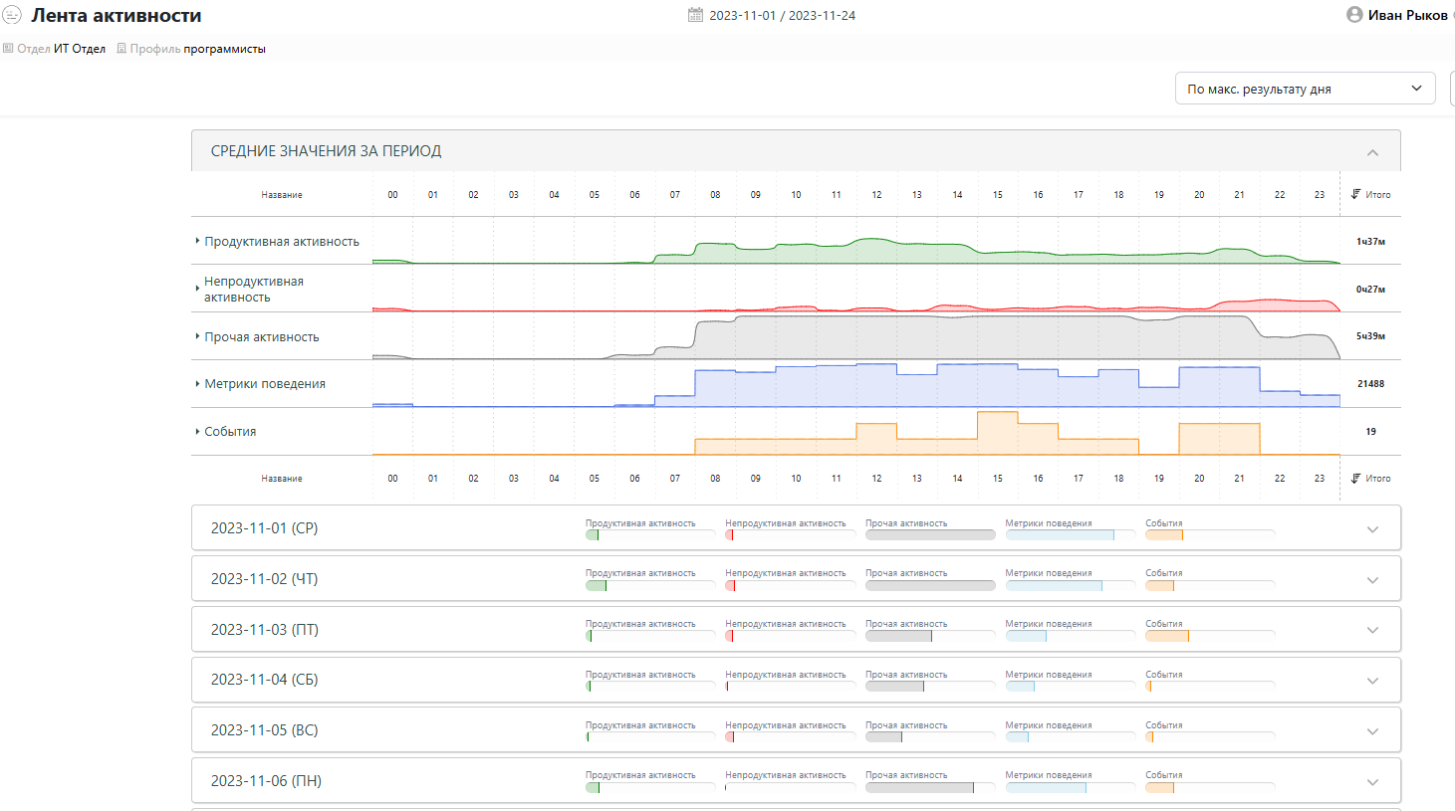Screen dimensions: 1455x811
Task: Collapse the СРЕДНИЕ ЗНАЧЕНИЯ ЗА ПЕРИОД panel
Action: click(1372, 152)
